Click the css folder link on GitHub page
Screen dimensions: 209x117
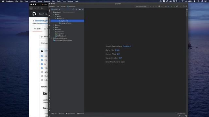[x=46, y=56]
